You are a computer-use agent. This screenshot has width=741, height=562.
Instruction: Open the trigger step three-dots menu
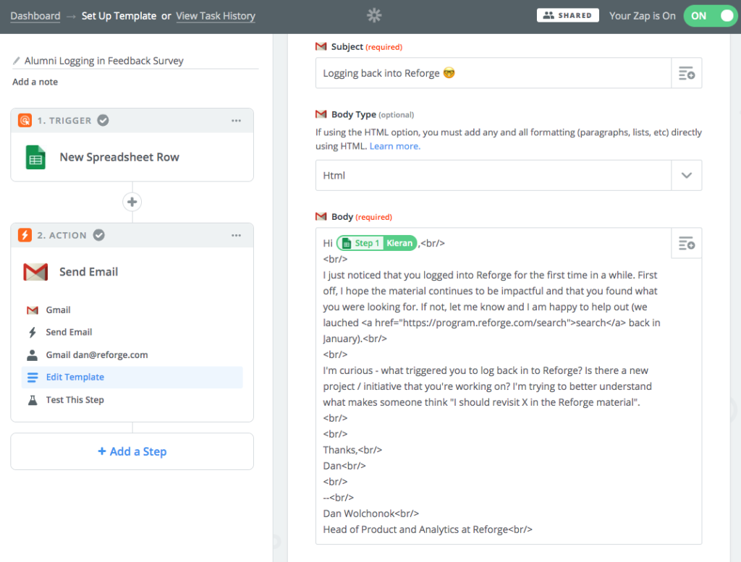237,120
